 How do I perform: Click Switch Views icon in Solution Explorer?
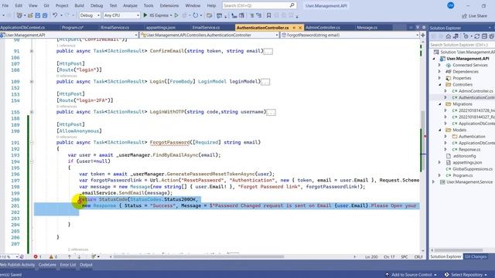pyautogui.click(x=456, y=36)
